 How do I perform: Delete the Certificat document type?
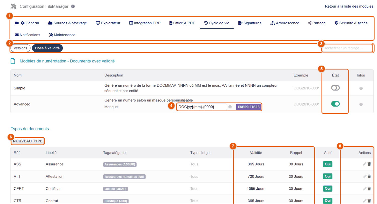[x=369, y=188]
